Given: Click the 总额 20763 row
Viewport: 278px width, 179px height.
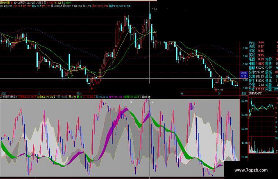Looking at the screenshot, I should (256, 76).
